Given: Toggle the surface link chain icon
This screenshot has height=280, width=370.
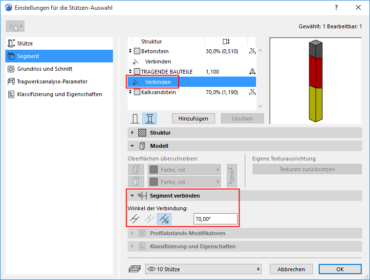Looking at the screenshot, I should [x=232, y=176].
